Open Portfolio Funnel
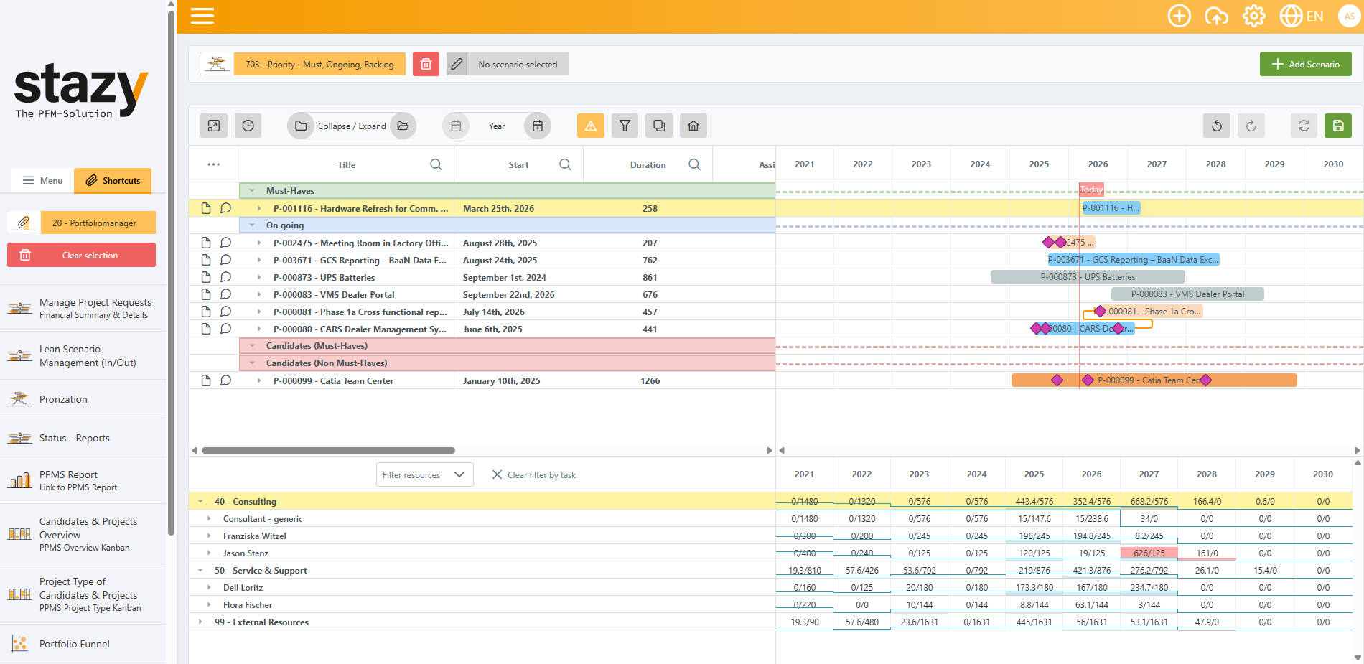The image size is (1364, 664). tap(83, 644)
